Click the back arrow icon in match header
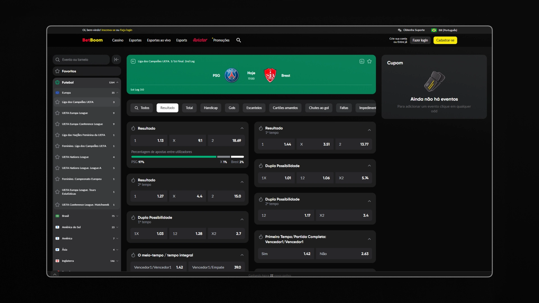The height and width of the screenshot is (303, 539). coord(133,61)
